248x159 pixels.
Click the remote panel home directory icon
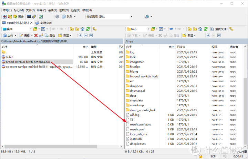[x=200, y=29]
